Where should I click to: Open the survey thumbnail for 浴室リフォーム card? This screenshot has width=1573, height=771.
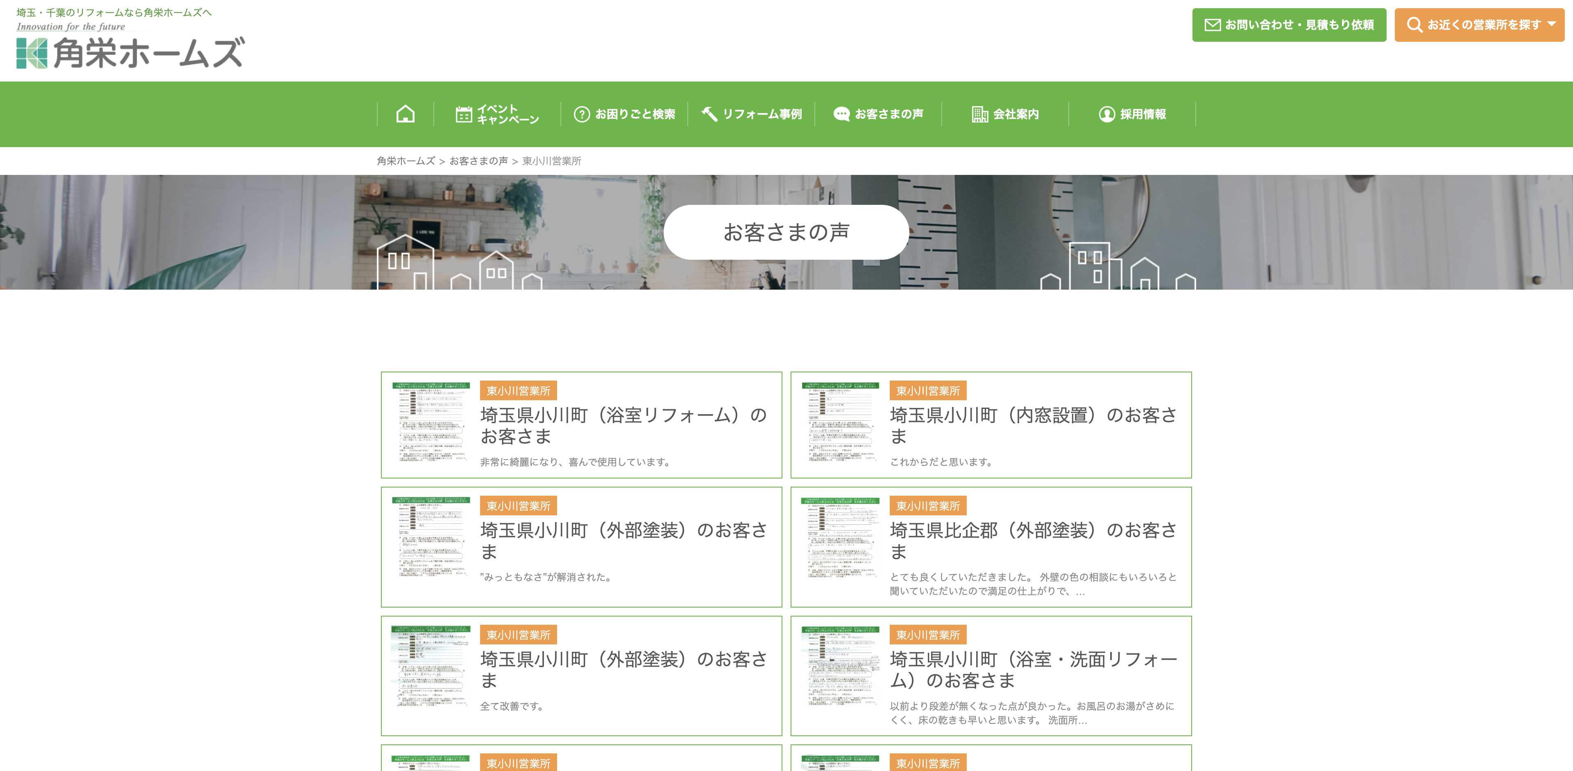click(431, 422)
